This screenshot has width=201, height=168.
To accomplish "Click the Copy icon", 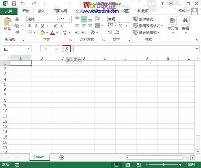I will pos(17,26).
